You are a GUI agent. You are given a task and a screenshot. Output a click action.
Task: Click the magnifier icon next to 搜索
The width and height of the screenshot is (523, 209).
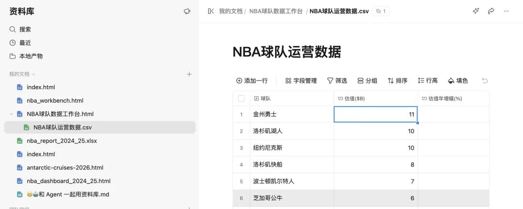click(x=12, y=30)
